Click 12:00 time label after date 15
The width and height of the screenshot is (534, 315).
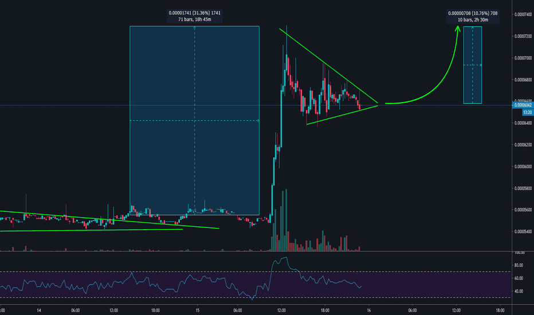[282, 310]
